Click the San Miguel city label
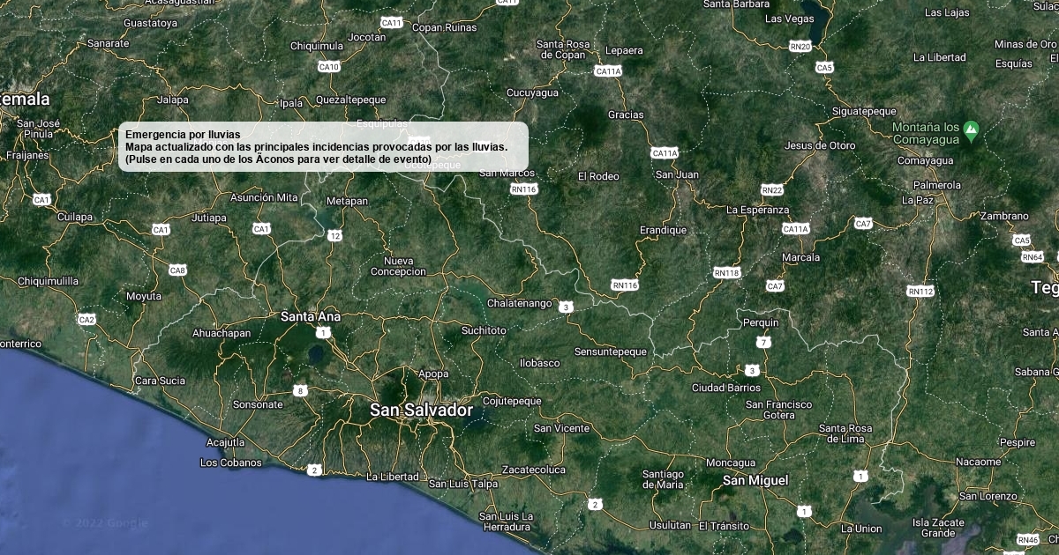Viewport: 1059px width, 555px height. (x=755, y=480)
